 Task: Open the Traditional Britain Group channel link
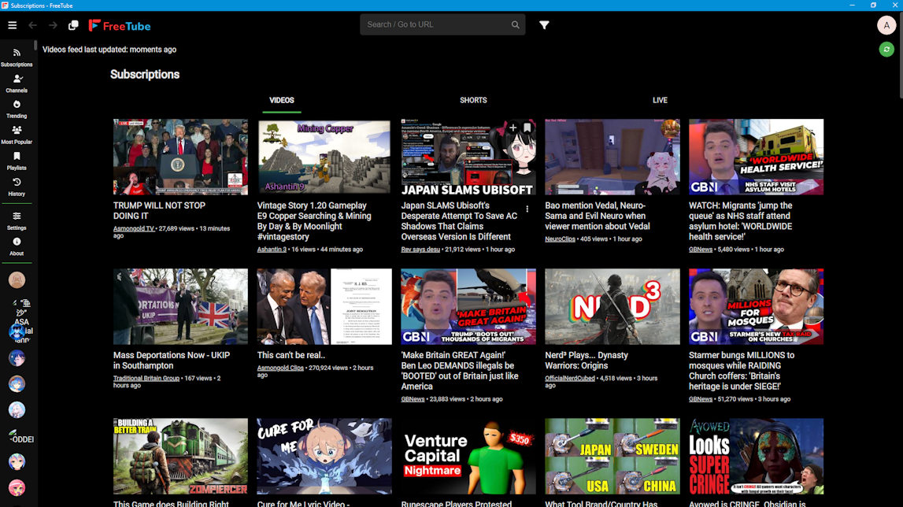tap(146, 379)
